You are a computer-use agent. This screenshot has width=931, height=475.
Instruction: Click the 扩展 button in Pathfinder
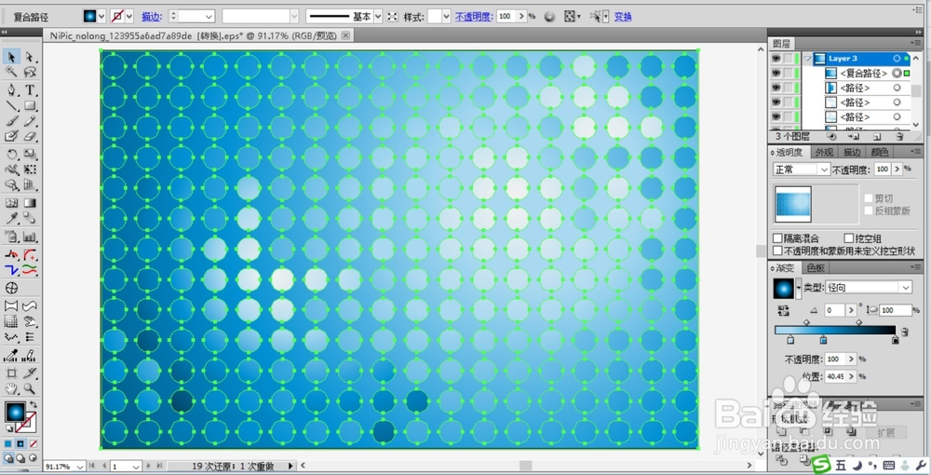point(884,432)
